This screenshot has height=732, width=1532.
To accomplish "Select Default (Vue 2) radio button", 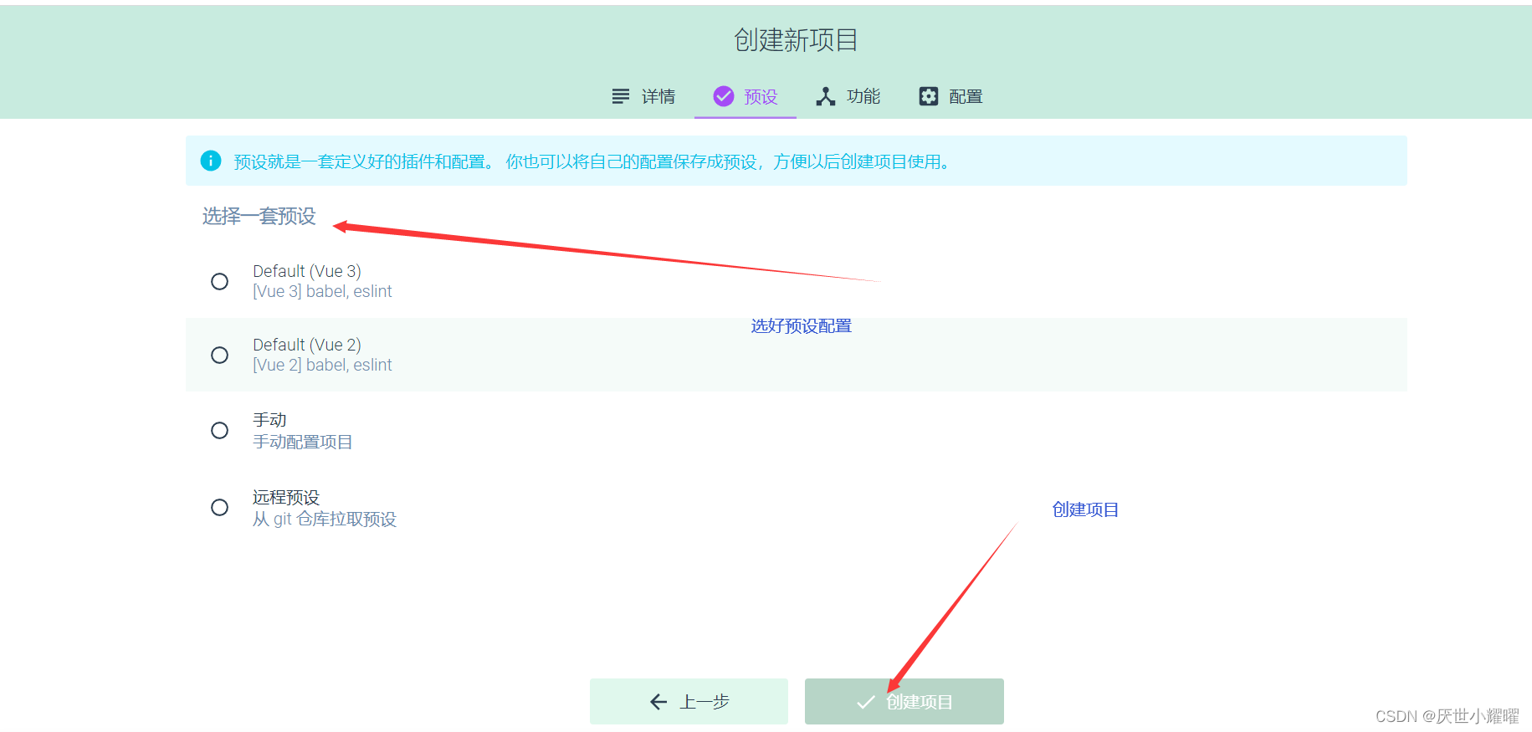I will click(219, 355).
